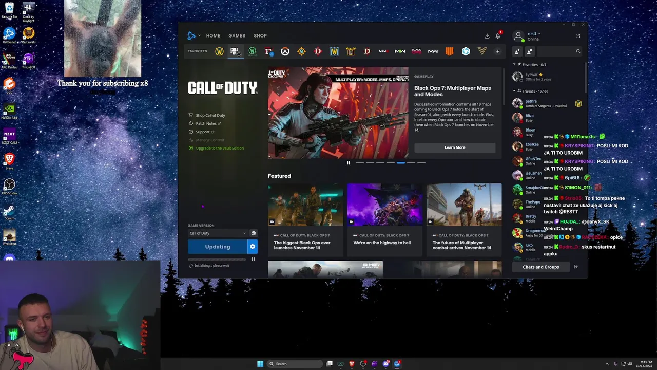The height and width of the screenshot is (370, 657).
Task: Select friend Bluen in friends list
Action: tap(548, 132)
